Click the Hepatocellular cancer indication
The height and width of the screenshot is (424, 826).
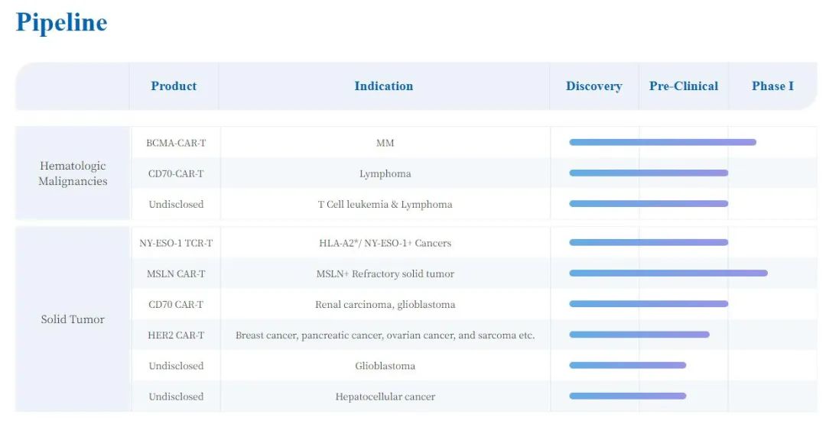click(x=385, y=396)
